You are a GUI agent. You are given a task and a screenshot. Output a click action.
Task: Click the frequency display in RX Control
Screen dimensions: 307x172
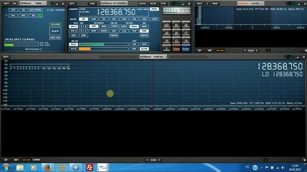(116, 12)
